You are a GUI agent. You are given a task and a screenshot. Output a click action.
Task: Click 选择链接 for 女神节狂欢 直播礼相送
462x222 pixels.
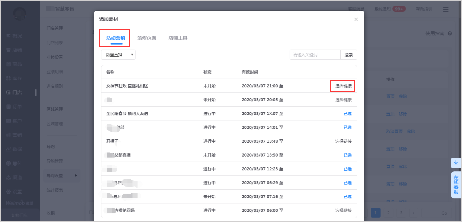pyautogui.click(x=343, y=86)
